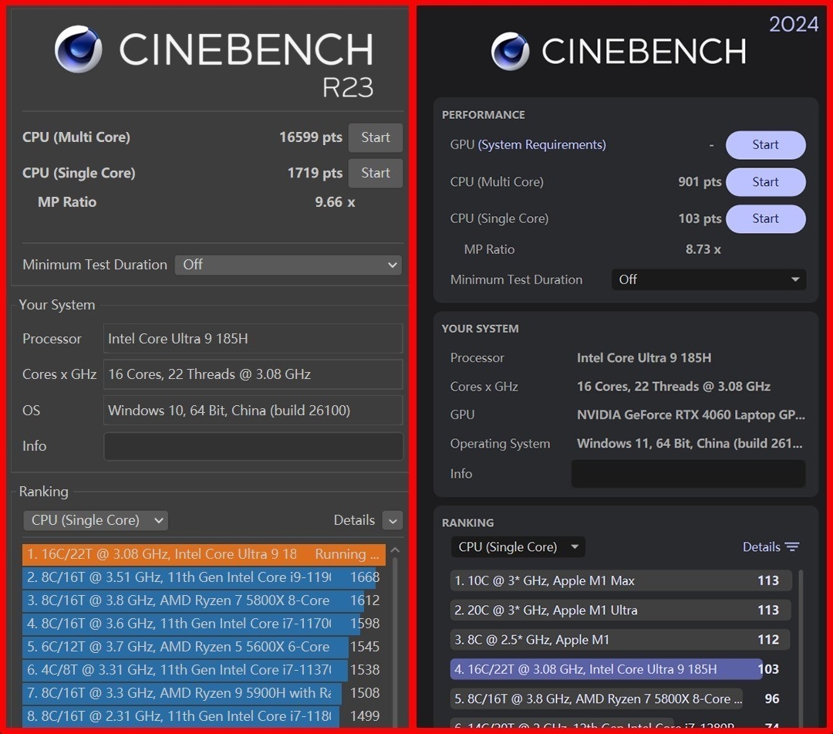The height and width of the screenshot is (734, 833).
Task: Click the Cinebench 2024 sphere logo icon
Action: [511, 52]
